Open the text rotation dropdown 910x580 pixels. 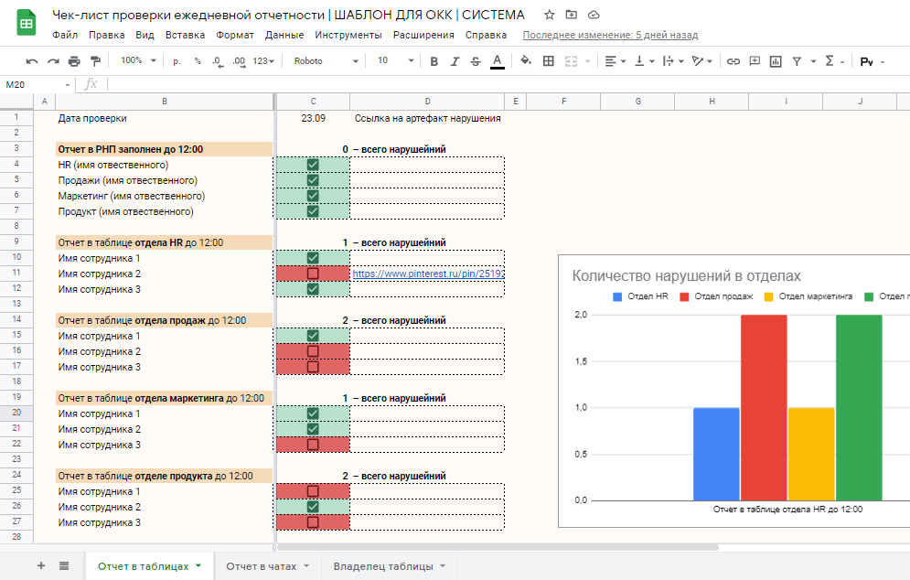pos(701,61)
